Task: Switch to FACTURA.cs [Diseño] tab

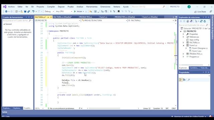Action: (x=63, y=17)
